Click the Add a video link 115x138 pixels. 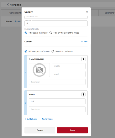click(46, 119)
